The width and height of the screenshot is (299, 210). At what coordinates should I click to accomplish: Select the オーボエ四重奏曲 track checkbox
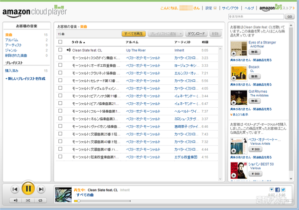pyautogui.click(x=60, y=65)
